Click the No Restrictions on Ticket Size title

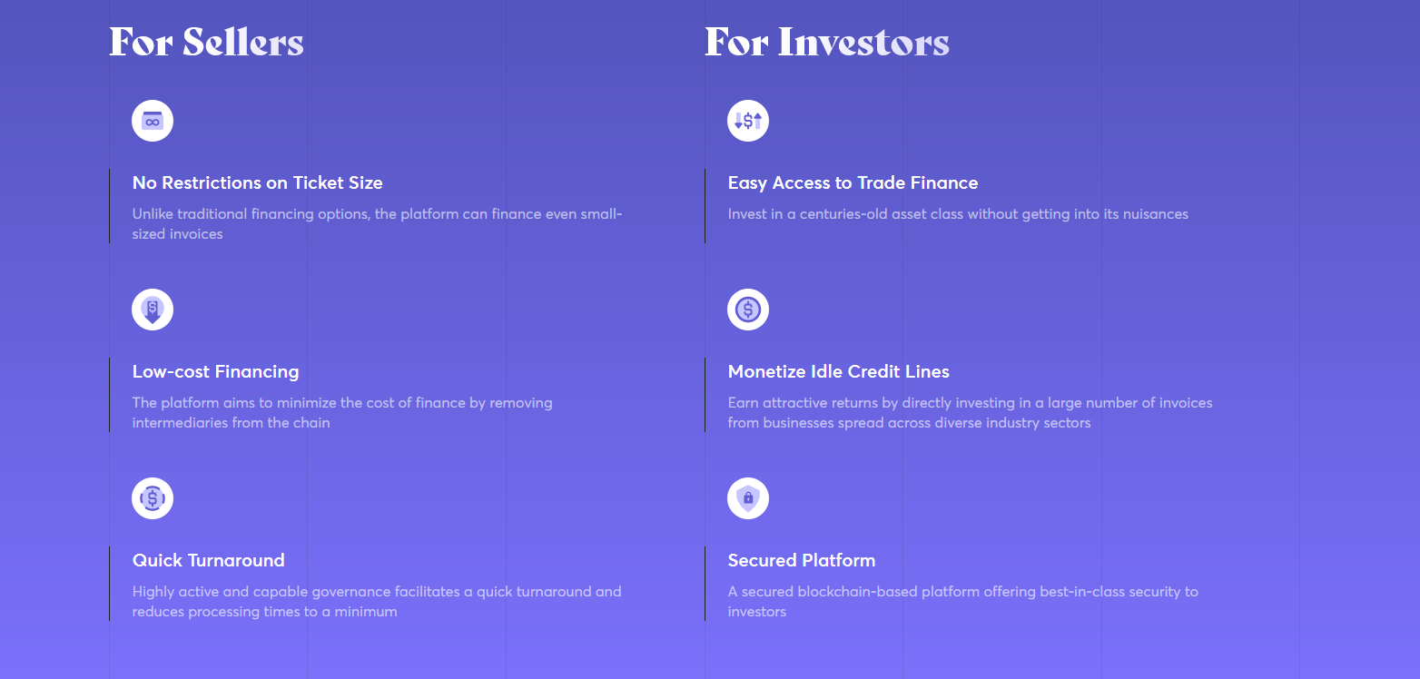[258, 182]
